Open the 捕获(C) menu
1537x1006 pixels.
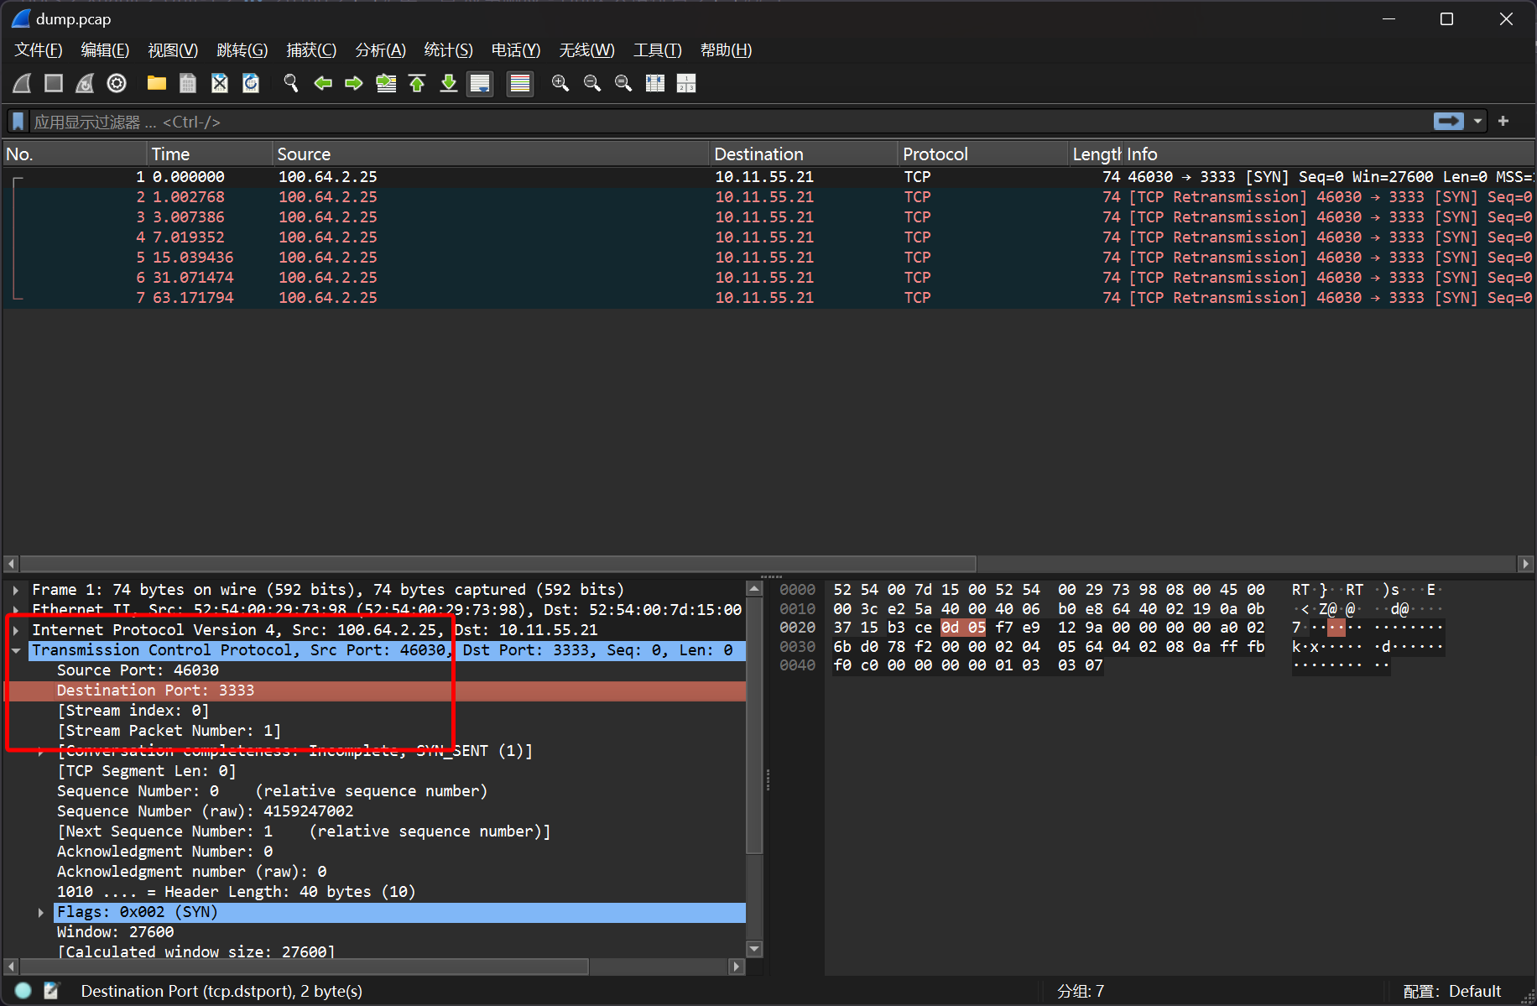(311, 50)
